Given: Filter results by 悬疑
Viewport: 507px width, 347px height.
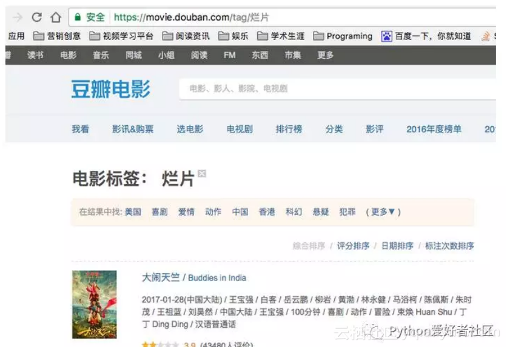Looking at the screenshot, I should [321, 212].
